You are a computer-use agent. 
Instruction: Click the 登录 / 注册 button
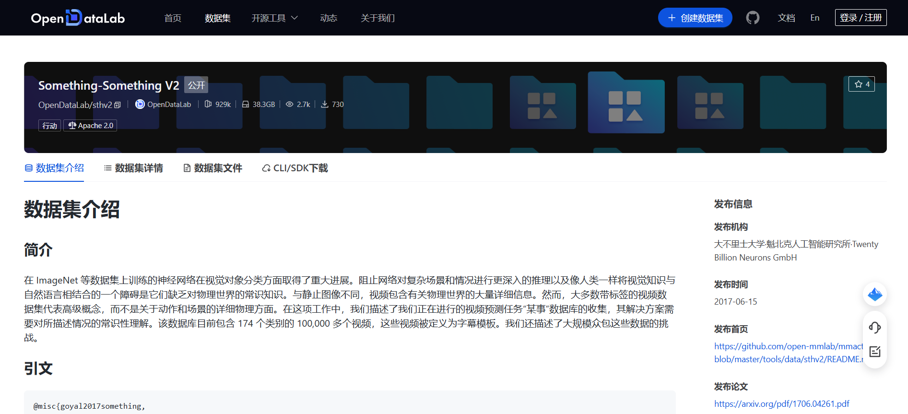[861, 18]
